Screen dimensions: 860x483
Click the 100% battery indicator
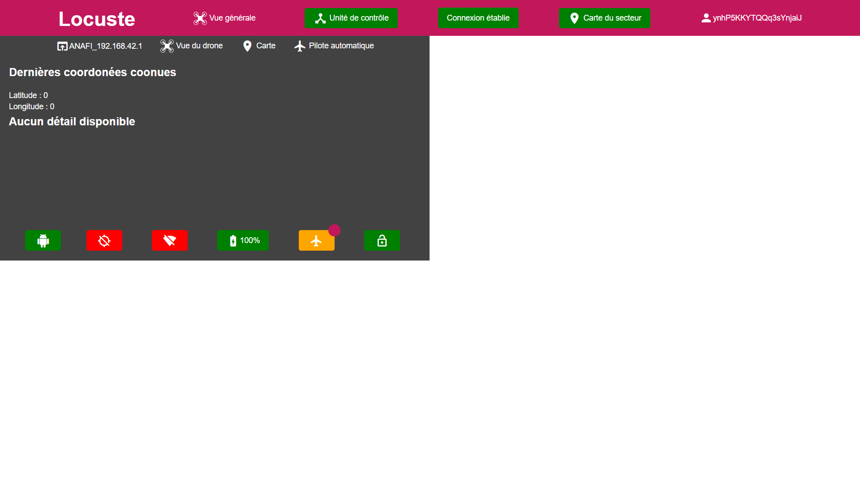click(243, 240)
